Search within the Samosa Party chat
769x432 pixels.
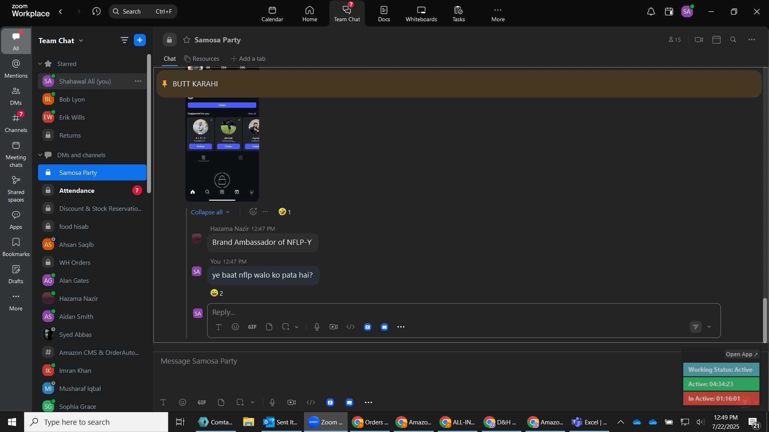pos(733,40)
